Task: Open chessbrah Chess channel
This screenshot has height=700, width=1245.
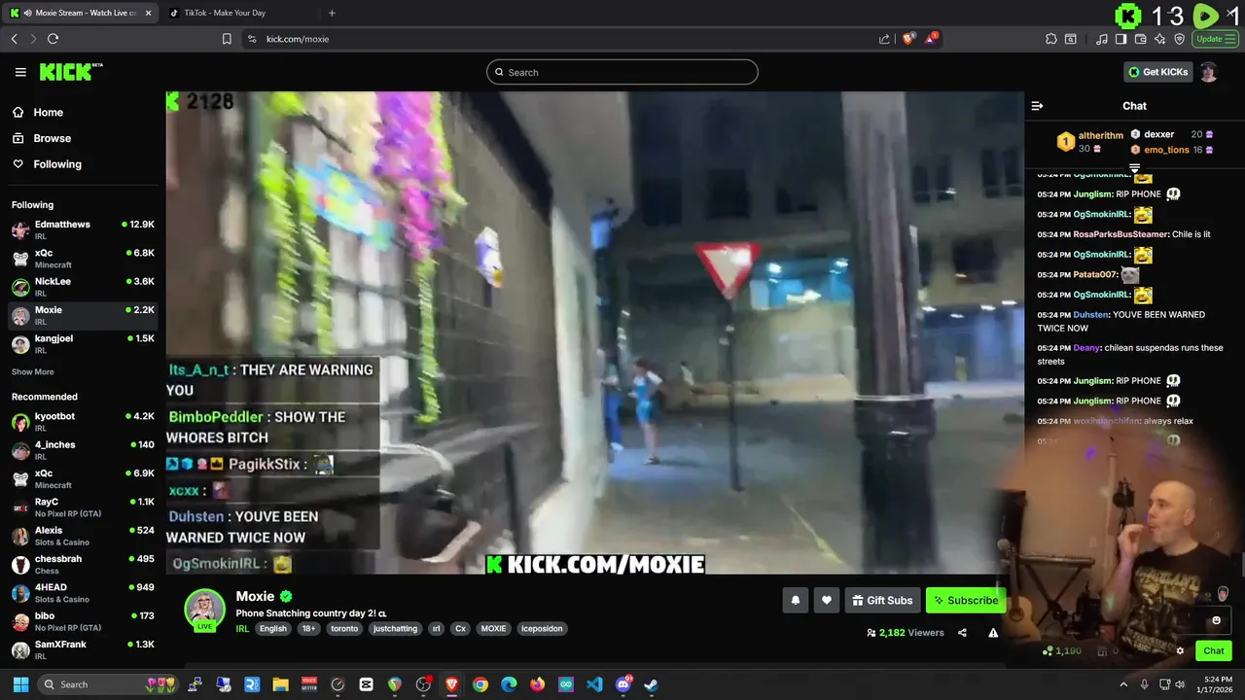Action: (x=83, y=564)
